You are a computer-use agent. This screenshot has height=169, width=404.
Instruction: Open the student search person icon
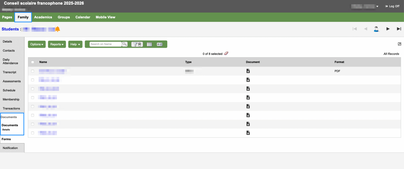[x=376, y=29]
